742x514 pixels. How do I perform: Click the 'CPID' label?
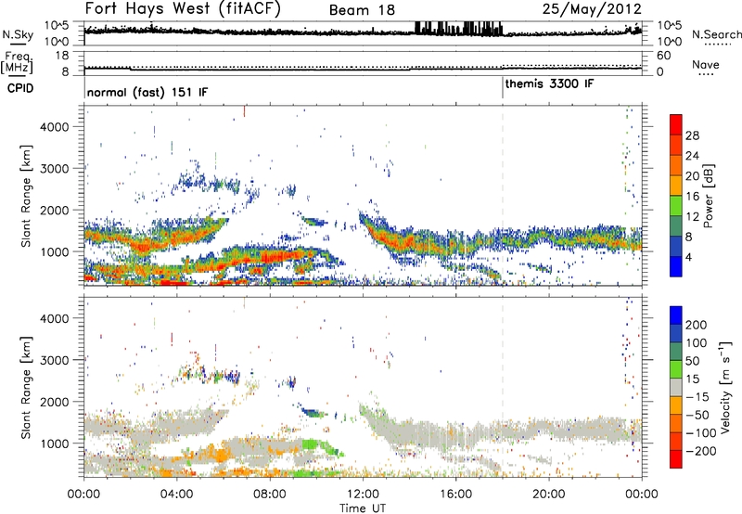pyautogui.click(x=20, y=88)
